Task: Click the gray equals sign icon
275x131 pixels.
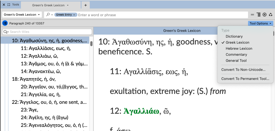Action: [252, 15]
